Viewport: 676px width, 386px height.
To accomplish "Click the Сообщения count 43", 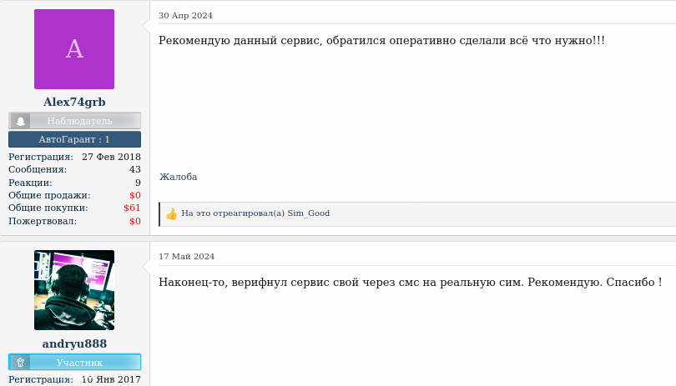I will (135, 169).
